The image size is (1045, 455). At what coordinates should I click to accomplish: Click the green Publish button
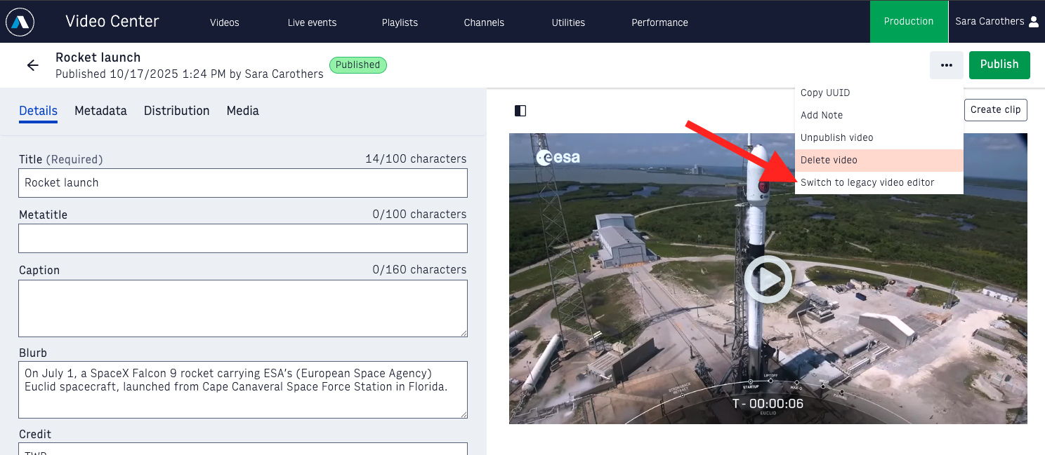(x=999, y=64)
